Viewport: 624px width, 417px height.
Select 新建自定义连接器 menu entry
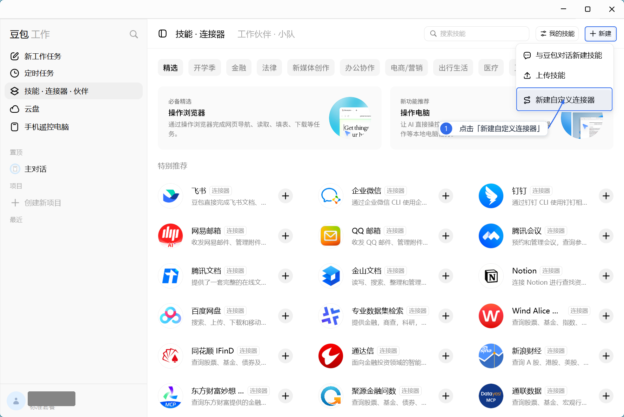click(x=564, y=100)
